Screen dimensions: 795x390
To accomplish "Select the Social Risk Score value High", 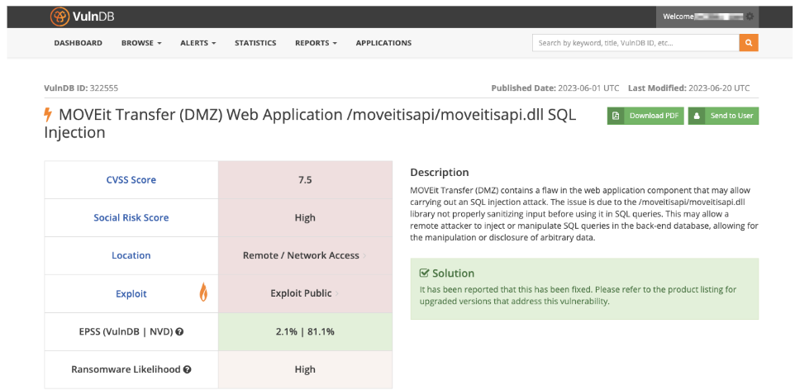I will [x=305, y=217].
